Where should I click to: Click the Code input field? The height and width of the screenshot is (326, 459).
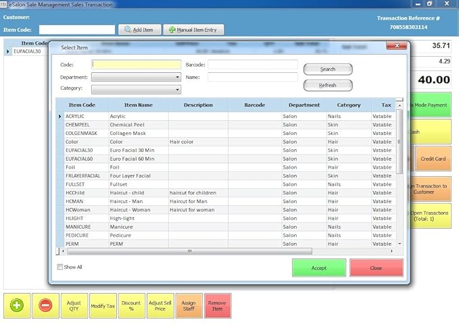pos(136,65)
